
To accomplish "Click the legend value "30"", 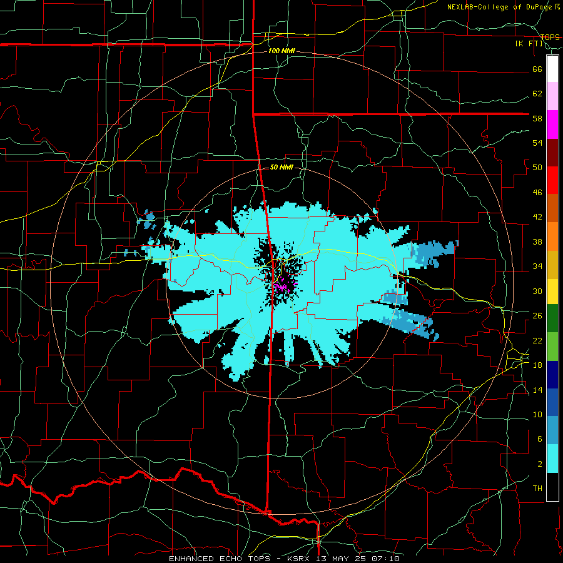I will [x=537, y=291].
